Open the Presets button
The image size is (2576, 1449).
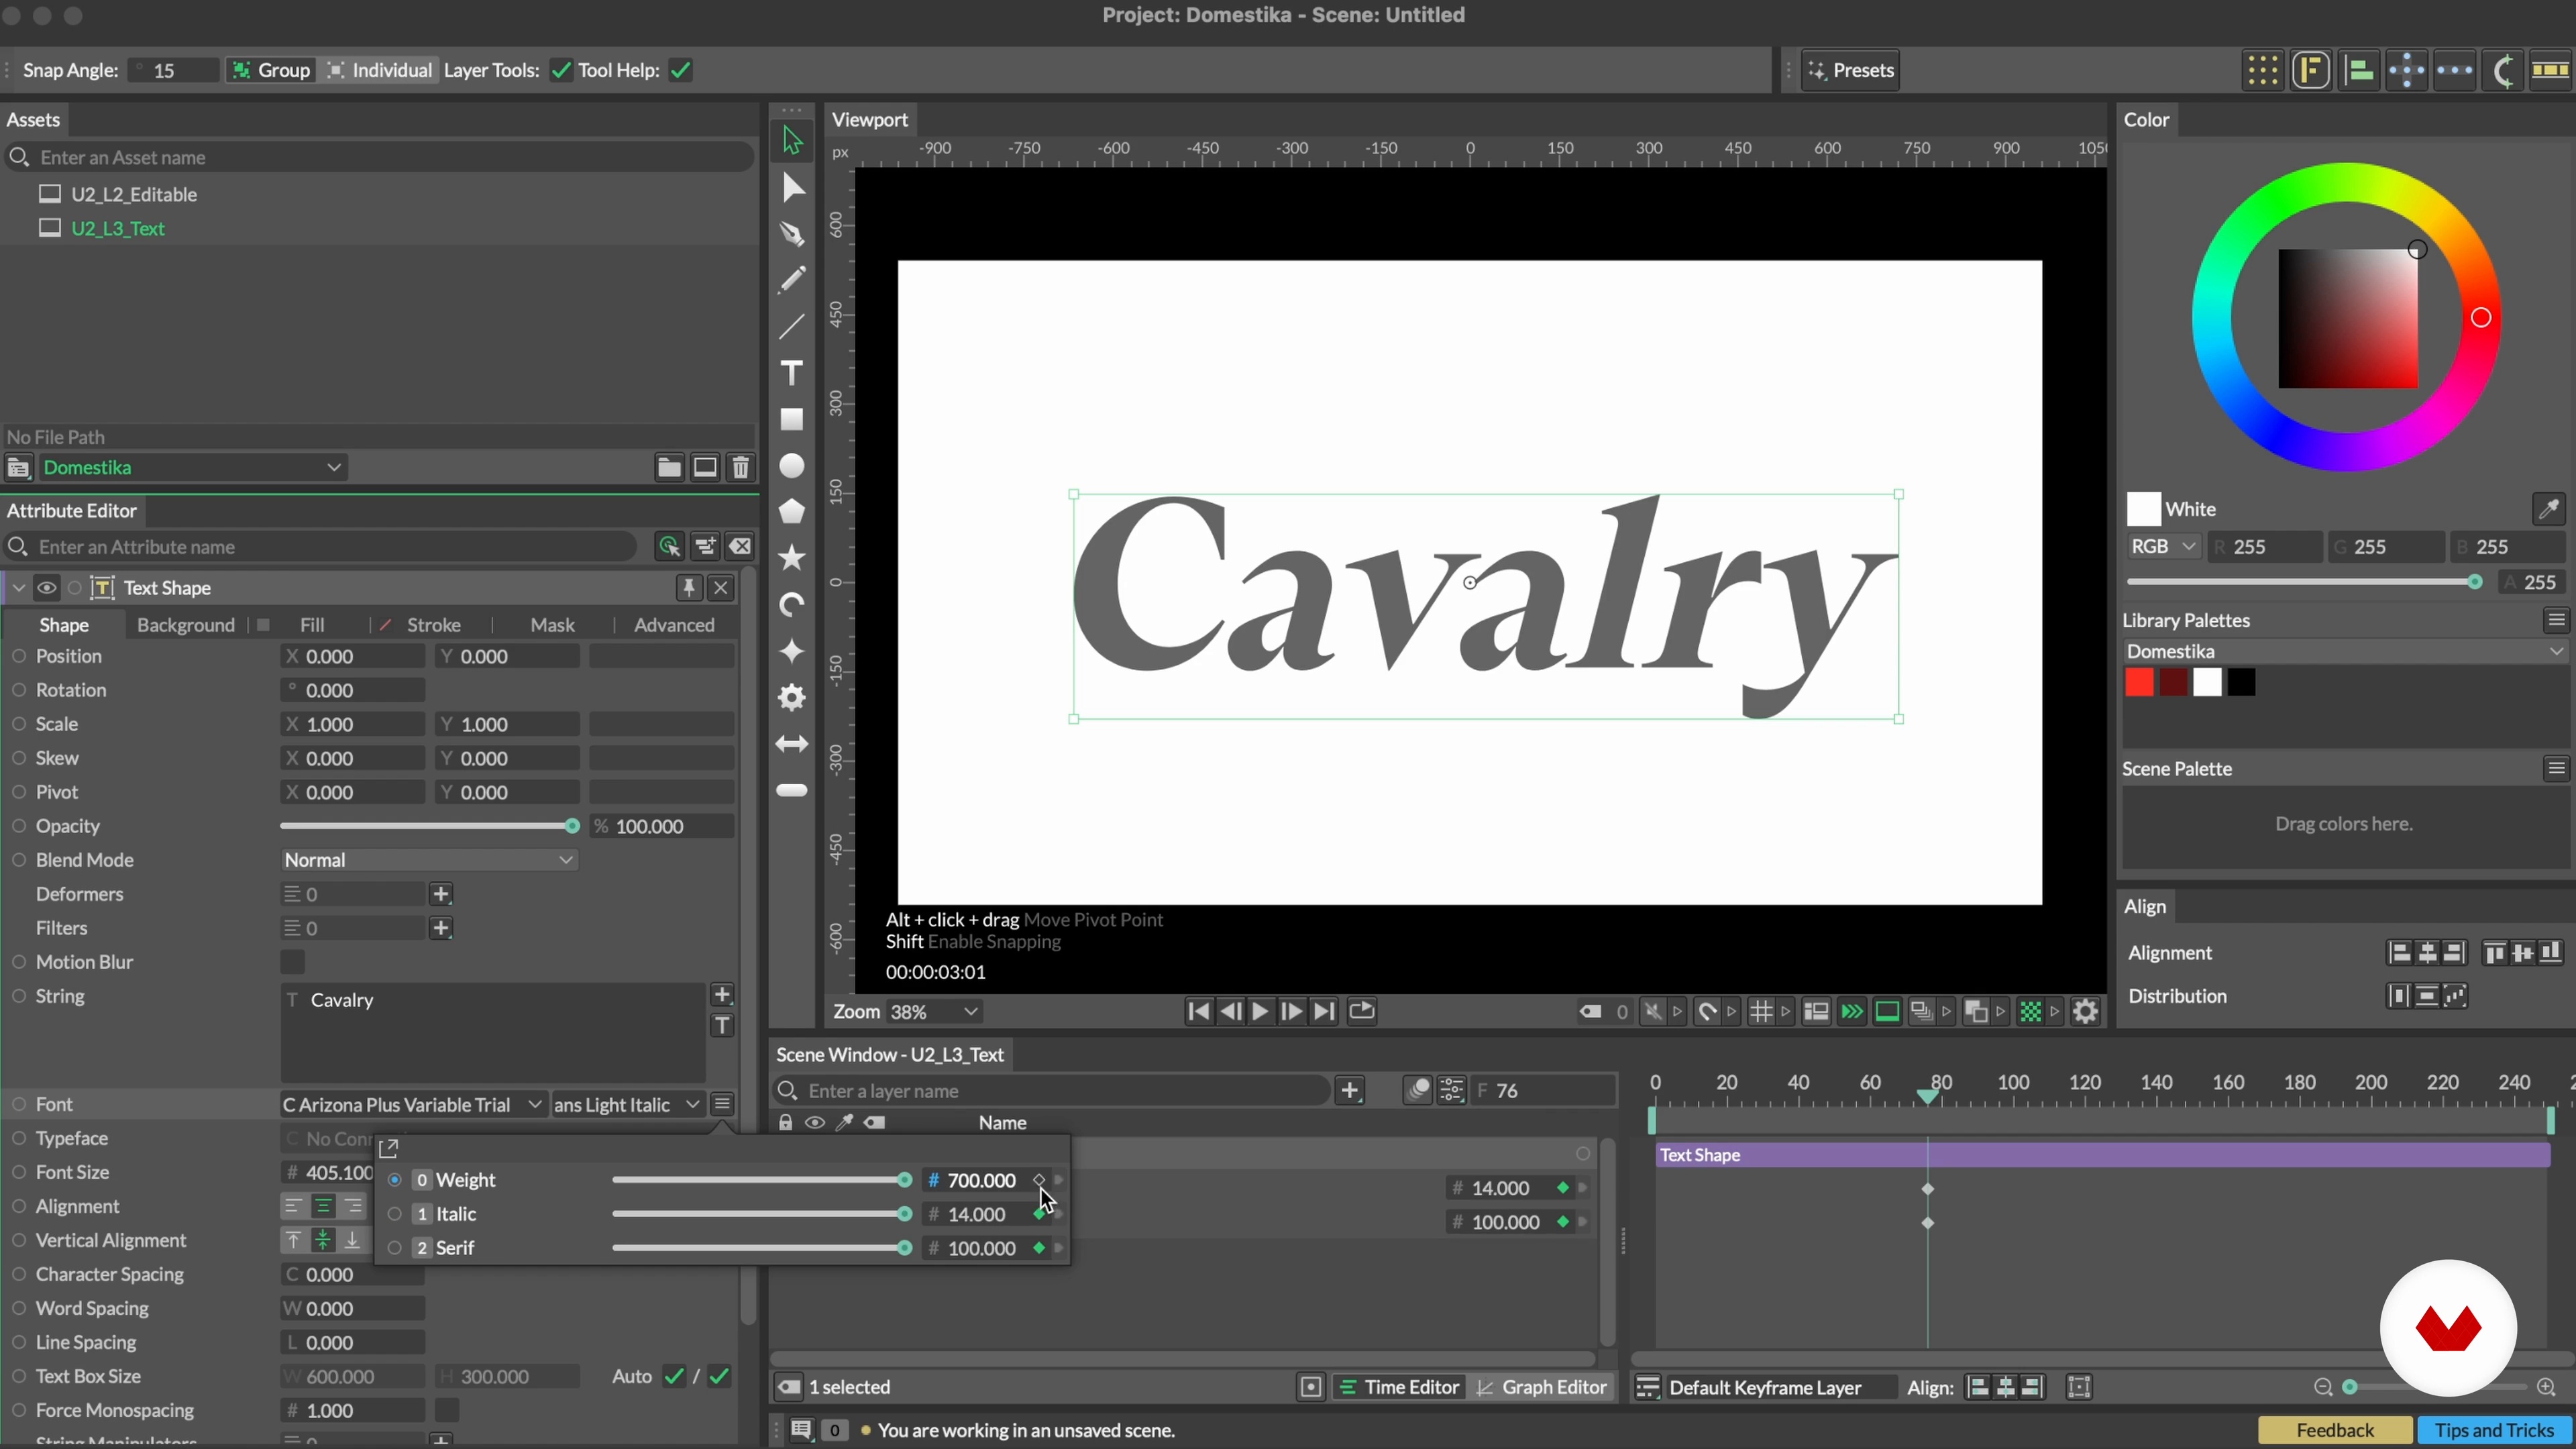1851,70
